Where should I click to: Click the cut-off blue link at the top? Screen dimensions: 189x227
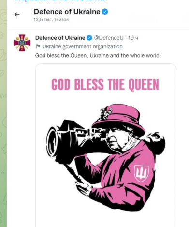(x=60, y=0)
